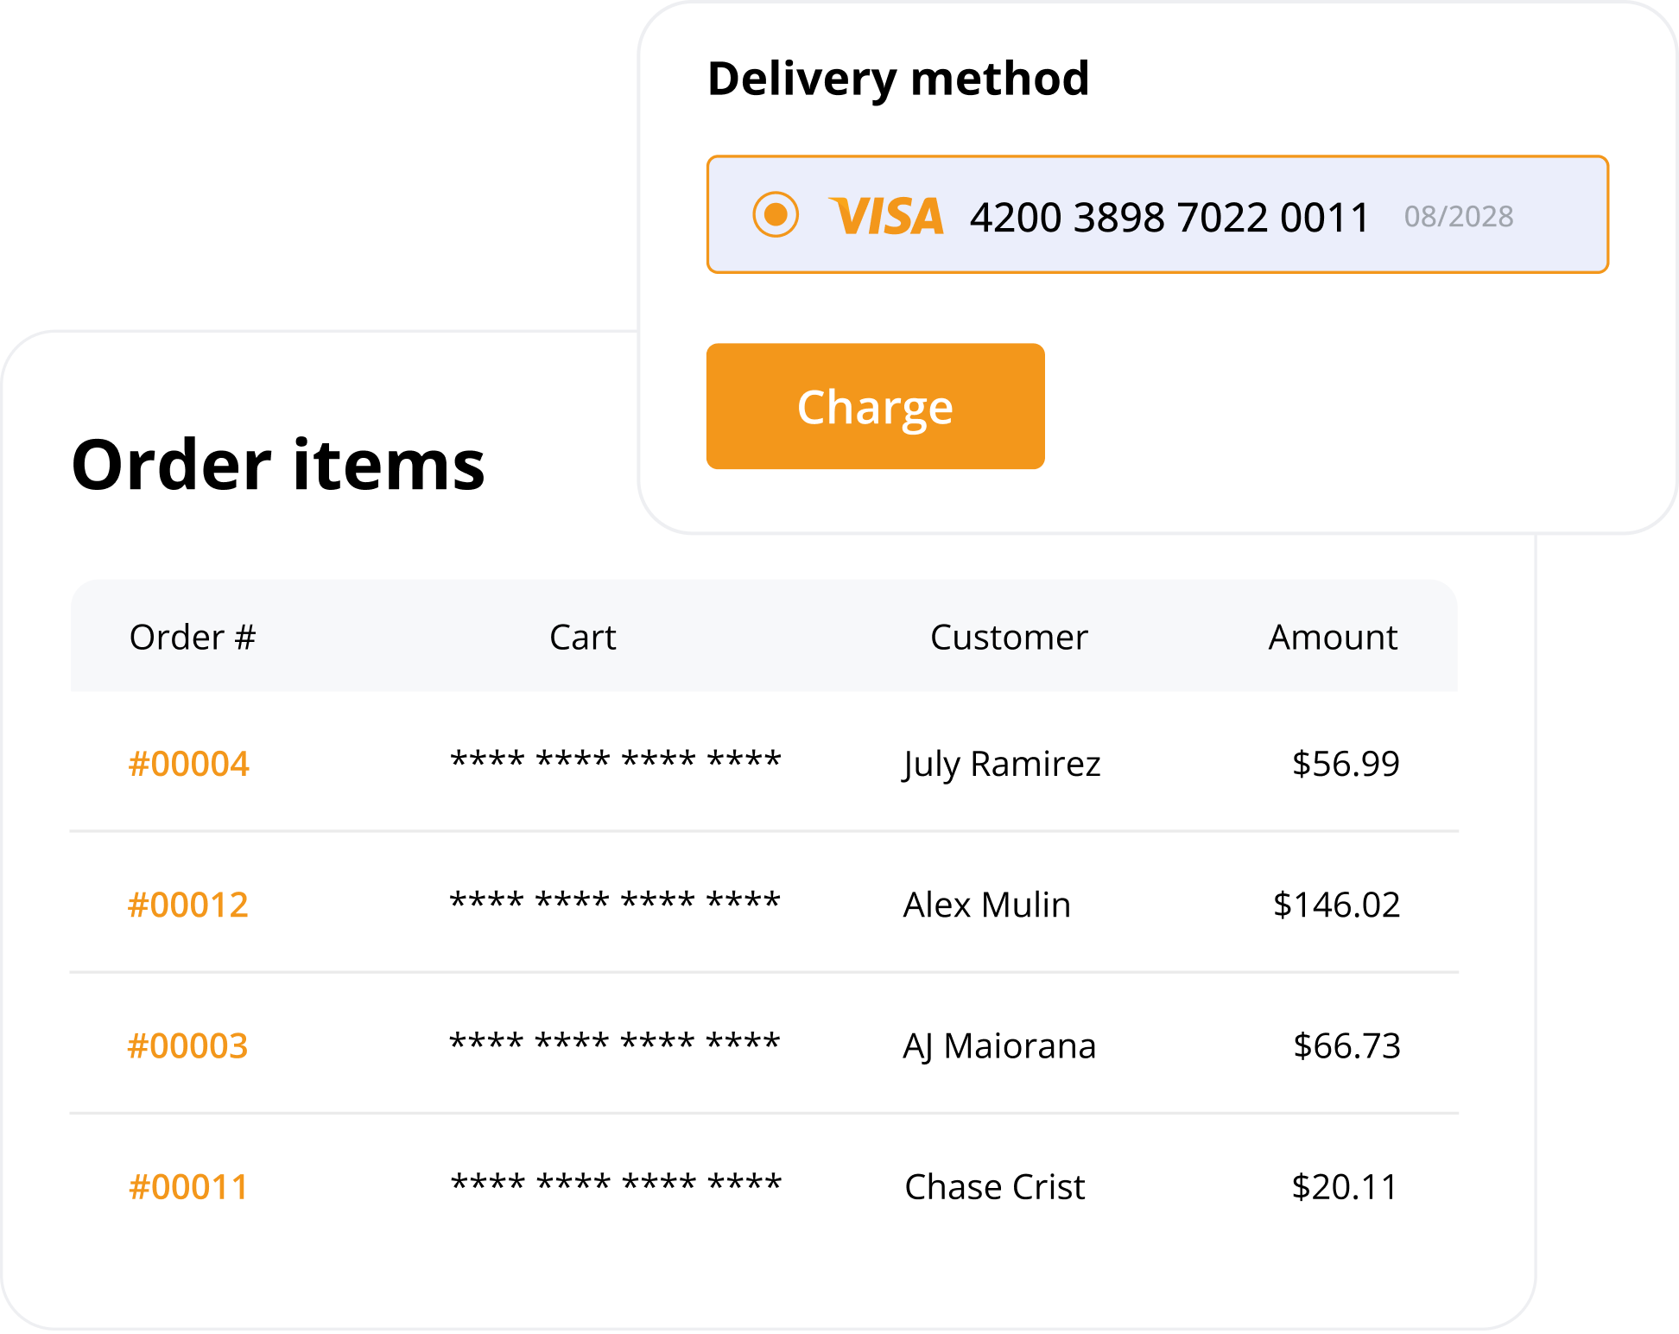Select customer Alex Mulin
Screen dimensions: 1679x1334
986,905
